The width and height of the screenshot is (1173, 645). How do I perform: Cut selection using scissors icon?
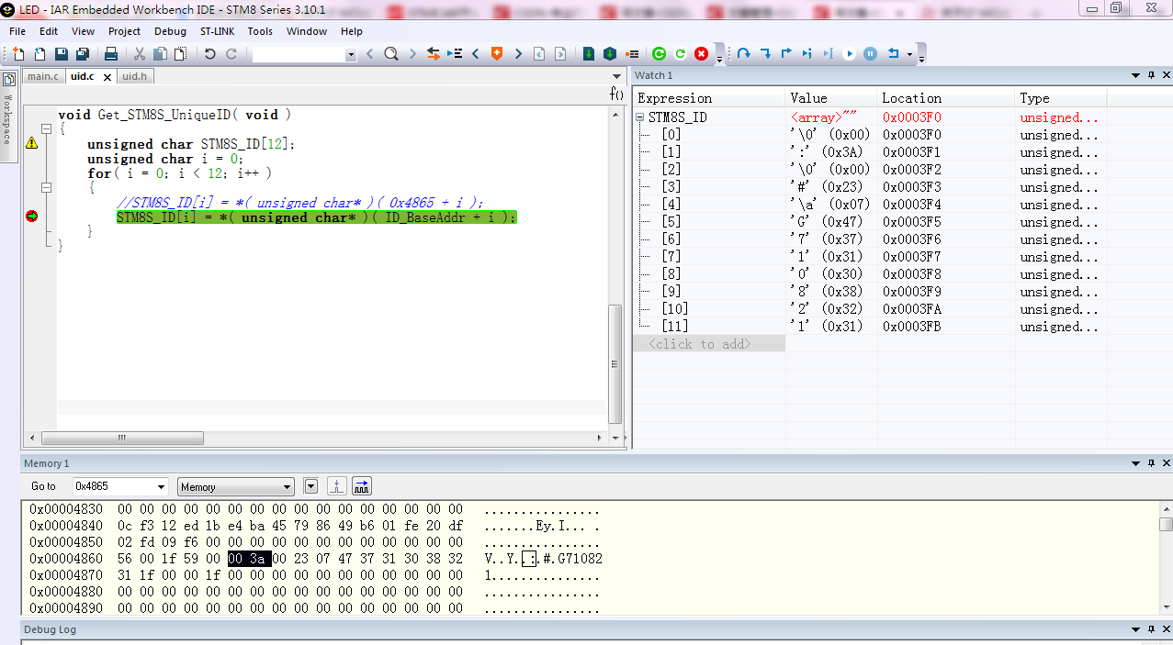coord(140,54)
